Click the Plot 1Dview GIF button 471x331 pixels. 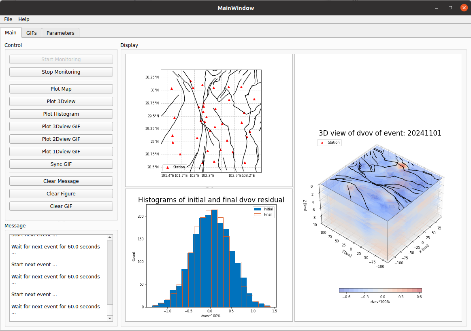[x=61, y=152]
